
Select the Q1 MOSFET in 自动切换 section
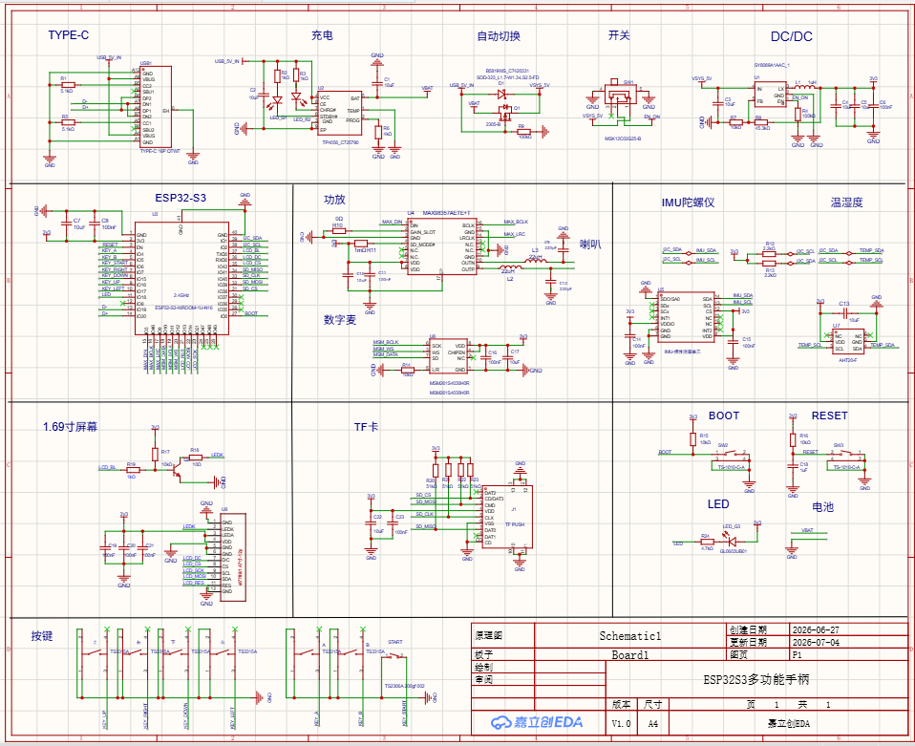pos(505,112)
